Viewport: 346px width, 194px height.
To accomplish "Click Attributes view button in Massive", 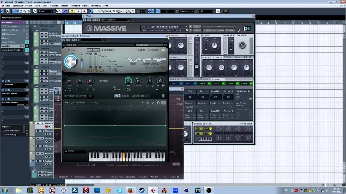I will (219, 30).
